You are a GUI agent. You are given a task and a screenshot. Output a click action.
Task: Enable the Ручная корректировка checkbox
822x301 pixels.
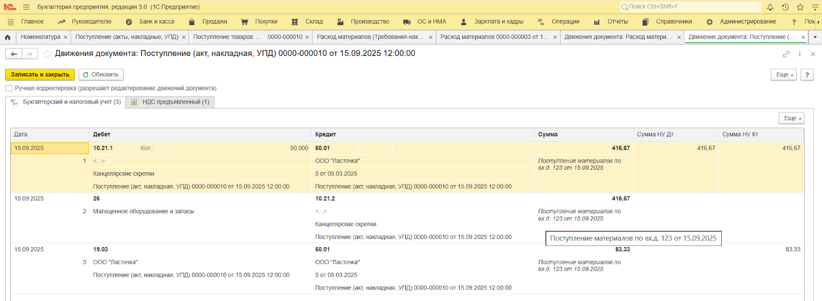coord(9,88)
